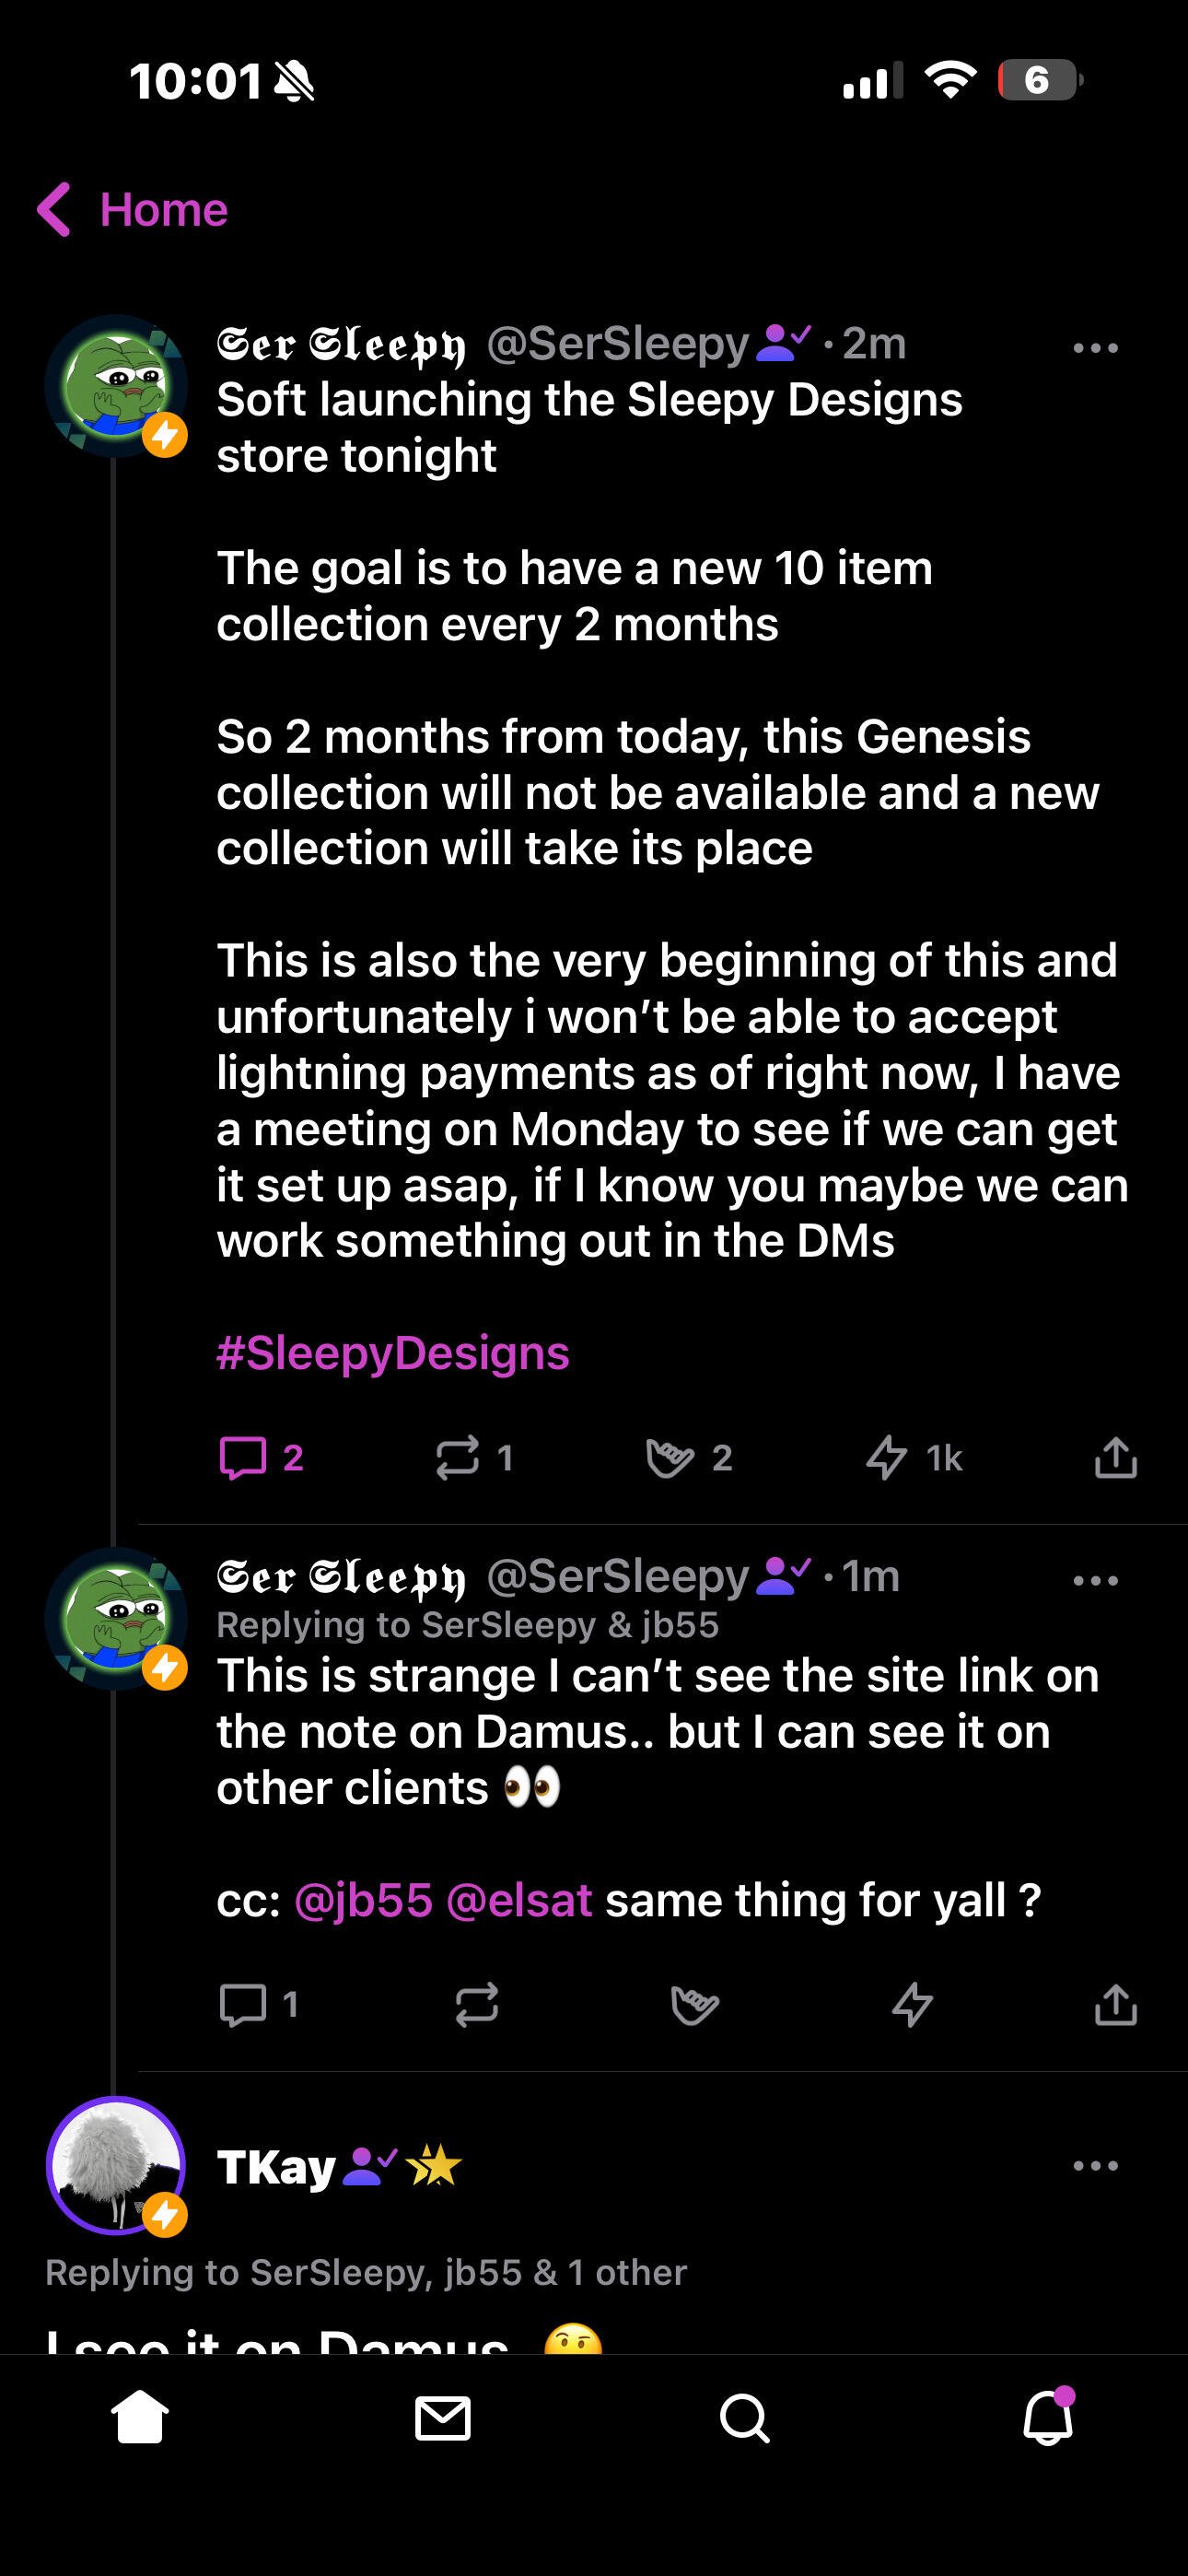Open the three-dot menu on SerSleepy's reply
Image resolution: width=1188 pixels, height=2576 pixels.
[x=1095, y=1581]
